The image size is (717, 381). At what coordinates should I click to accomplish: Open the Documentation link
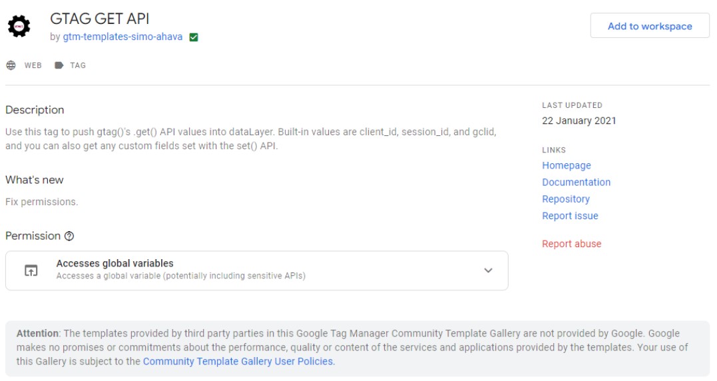click(576, 182)
